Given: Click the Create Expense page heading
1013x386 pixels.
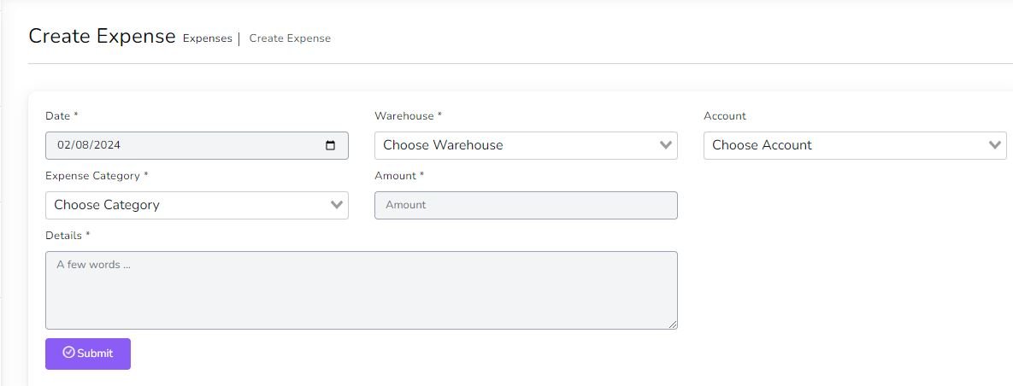Looking at the screenshot, I should click(102, 37).
